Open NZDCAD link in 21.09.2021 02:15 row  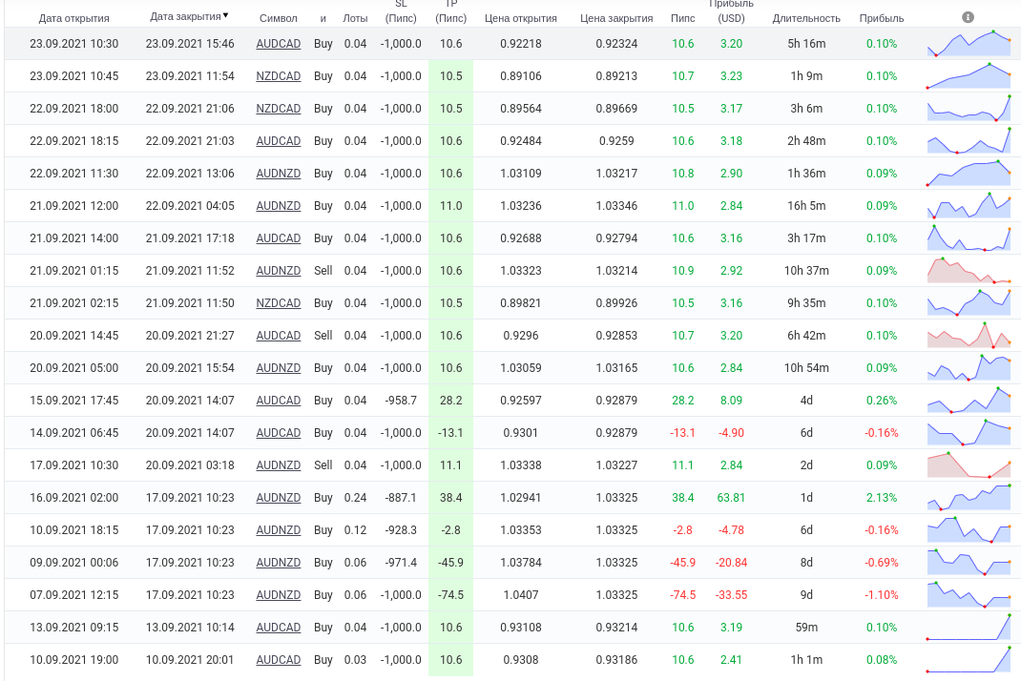pos(278,303)
